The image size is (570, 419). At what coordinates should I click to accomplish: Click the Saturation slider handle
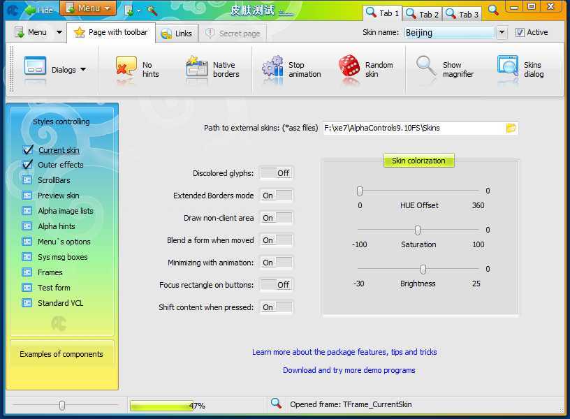point(418,230)
